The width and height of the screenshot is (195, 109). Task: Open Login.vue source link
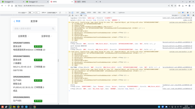click(177, 18)
